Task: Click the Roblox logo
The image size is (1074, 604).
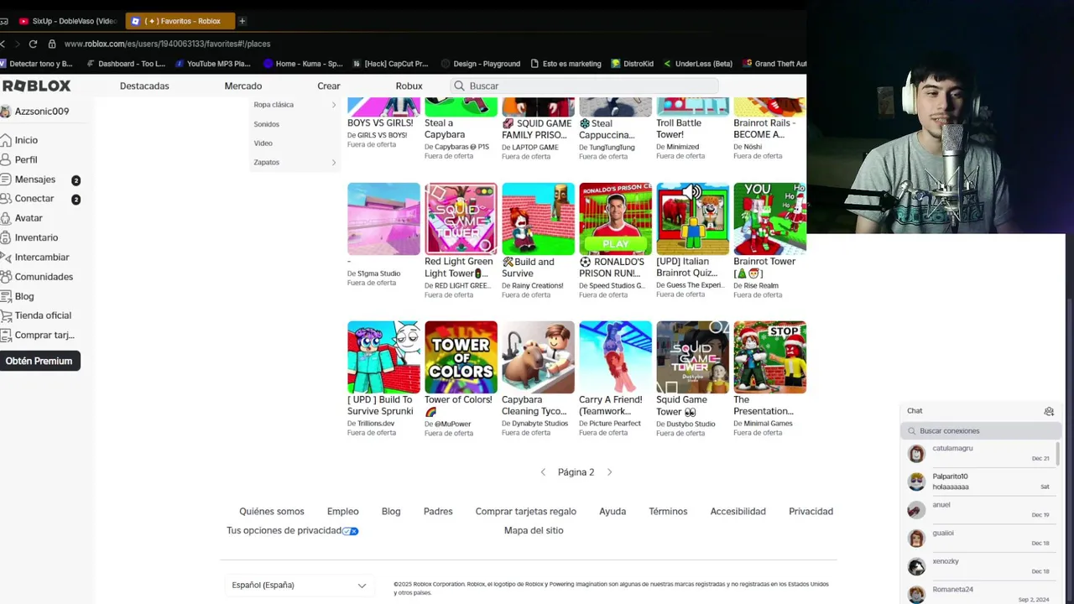Action: (x=36, y=86)
